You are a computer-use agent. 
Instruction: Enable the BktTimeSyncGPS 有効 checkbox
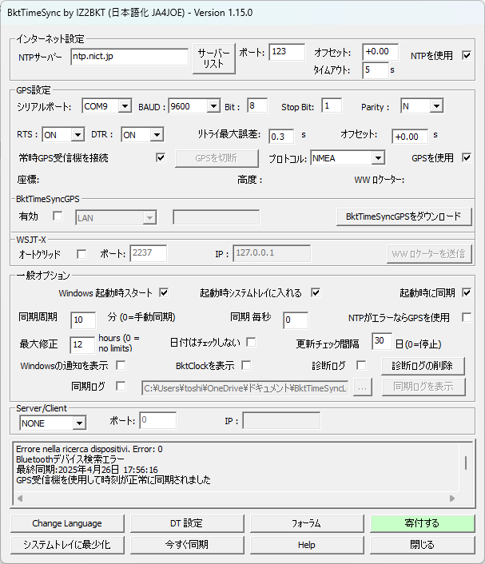(x=58, y=216)
